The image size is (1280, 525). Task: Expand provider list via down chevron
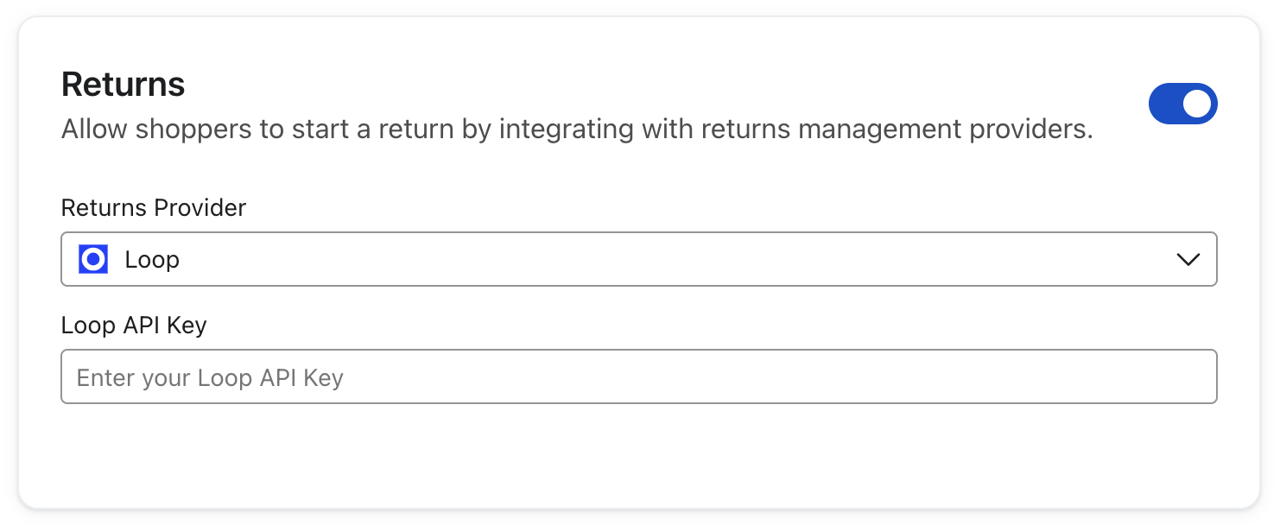click(1188, 259)
